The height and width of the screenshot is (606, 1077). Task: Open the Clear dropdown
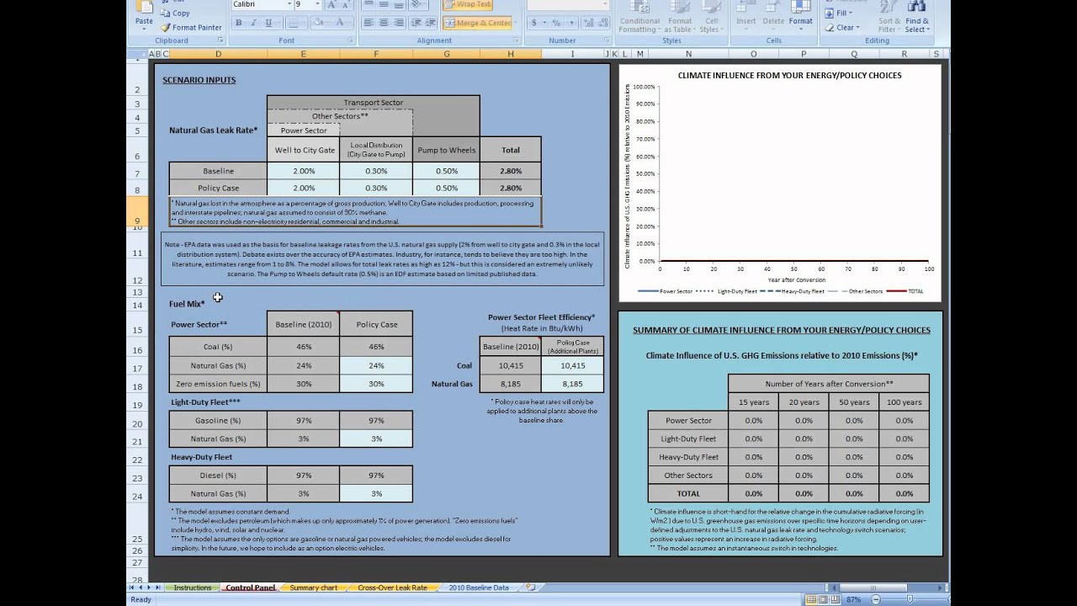pos(842,28)
